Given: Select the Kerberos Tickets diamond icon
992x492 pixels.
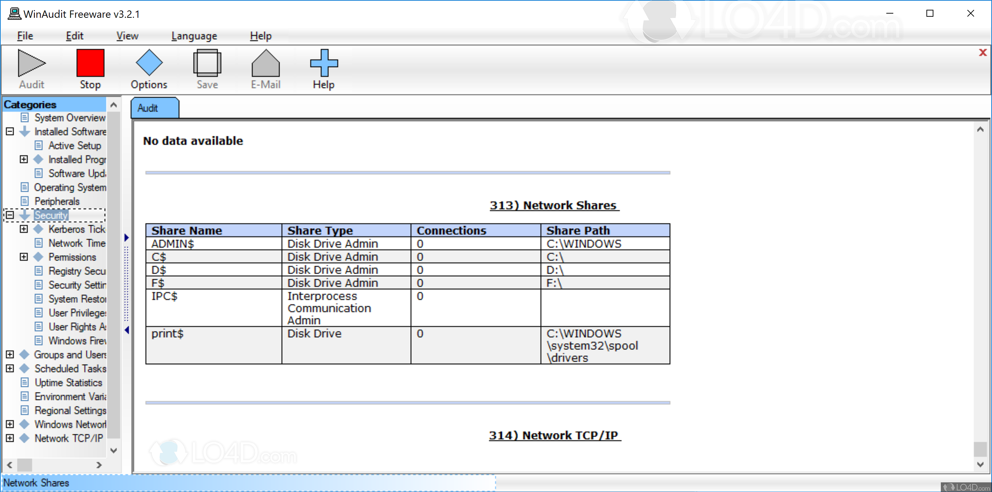Looking at the screenshot, I should (38, 229).
